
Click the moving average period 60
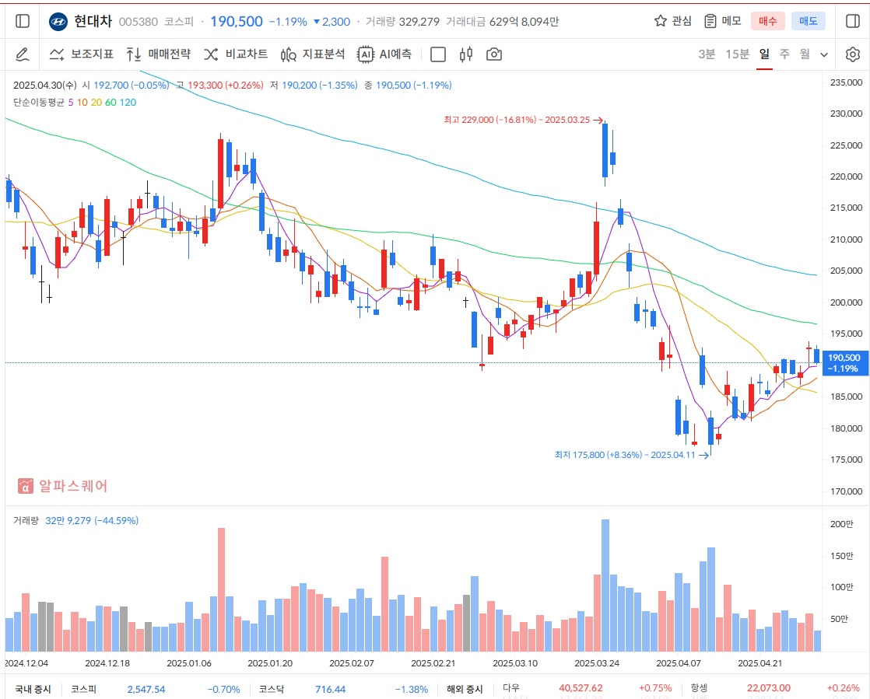pyautogui.click(x=111, y=103)
